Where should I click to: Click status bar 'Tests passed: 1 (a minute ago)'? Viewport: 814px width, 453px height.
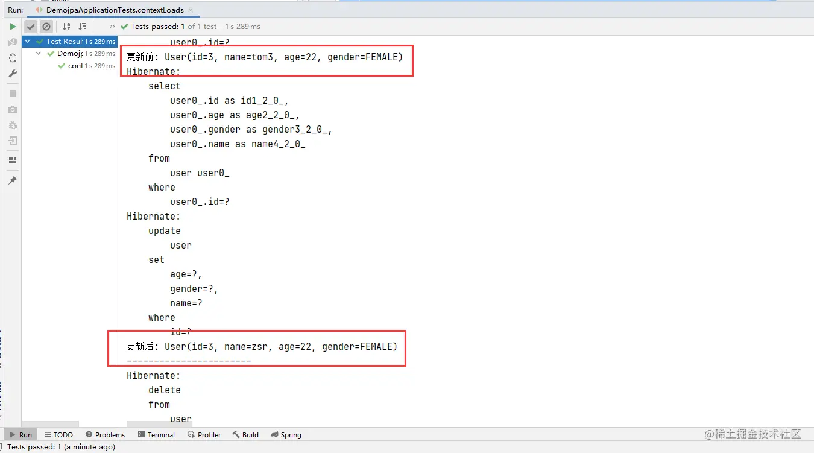coord(62,447)
